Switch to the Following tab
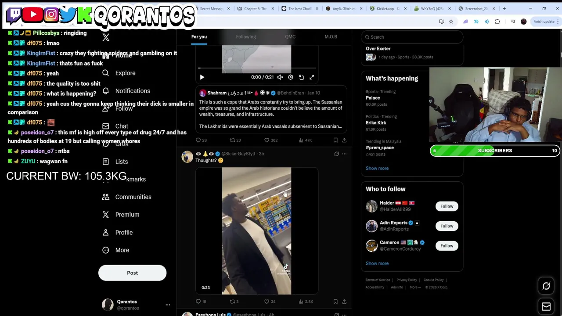 point(246,37)
